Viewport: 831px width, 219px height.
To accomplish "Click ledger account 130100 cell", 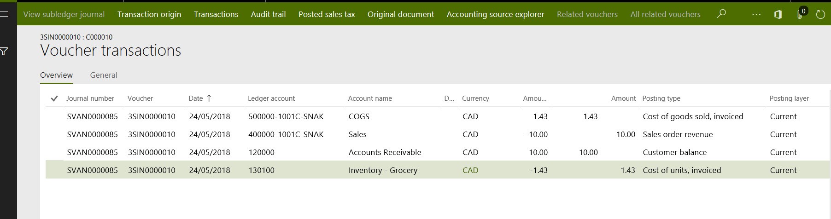I will (x=262, y=170).
